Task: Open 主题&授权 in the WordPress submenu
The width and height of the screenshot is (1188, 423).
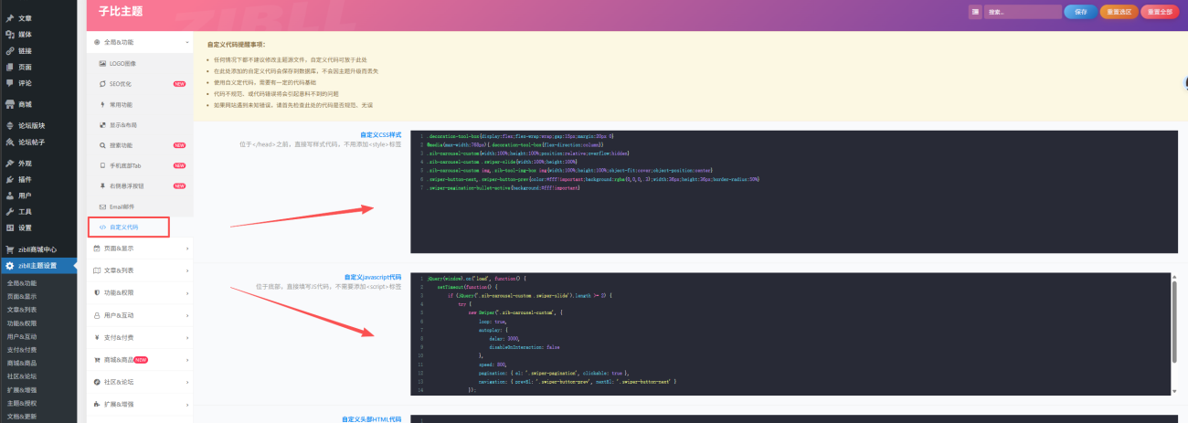Action: pyautogui.click(x=22, y=402)
